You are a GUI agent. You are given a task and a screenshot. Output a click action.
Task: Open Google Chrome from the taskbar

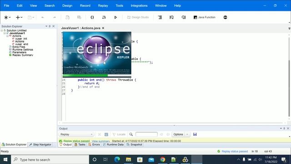click(x=163, y=159)
